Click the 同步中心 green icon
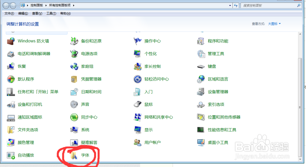The image size is (306, 167). (x=74, y=117)
